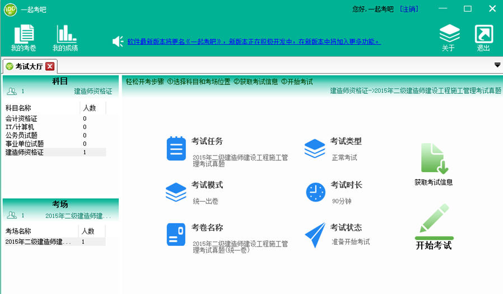This screenshot has width=503, height=294.
Task: Click the 考卷名称 card icon
Action: (x=176, y=234)
